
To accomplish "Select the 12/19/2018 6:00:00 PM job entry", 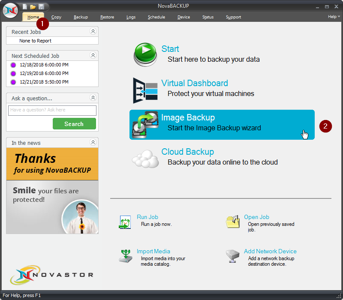I will click(x=44, y=73).
